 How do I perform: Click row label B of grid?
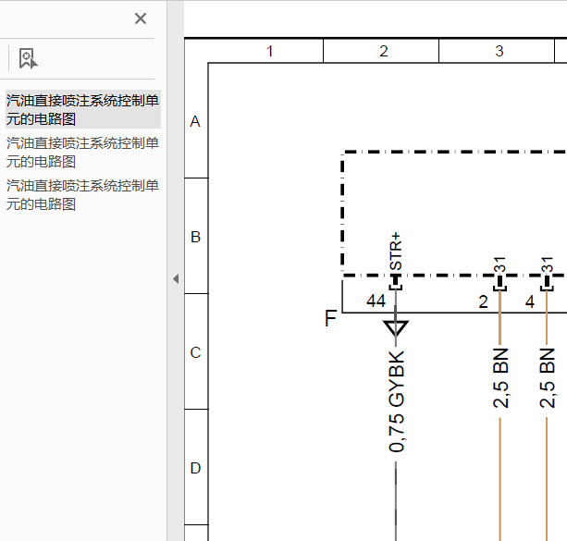coord(196,238)
